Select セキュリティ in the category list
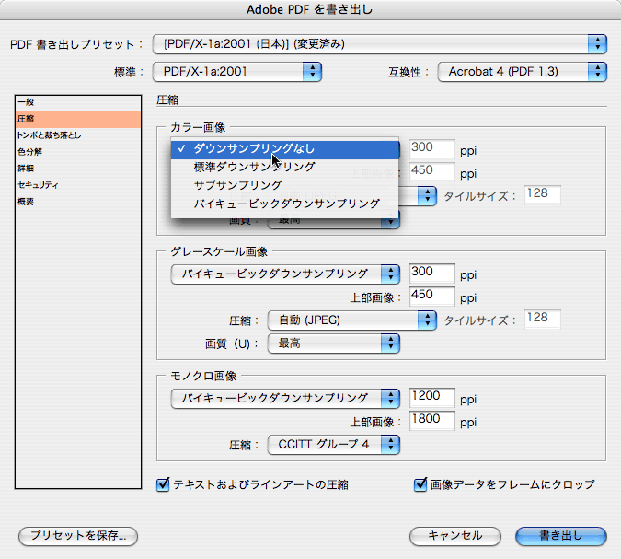 click(x=78, y=185)
